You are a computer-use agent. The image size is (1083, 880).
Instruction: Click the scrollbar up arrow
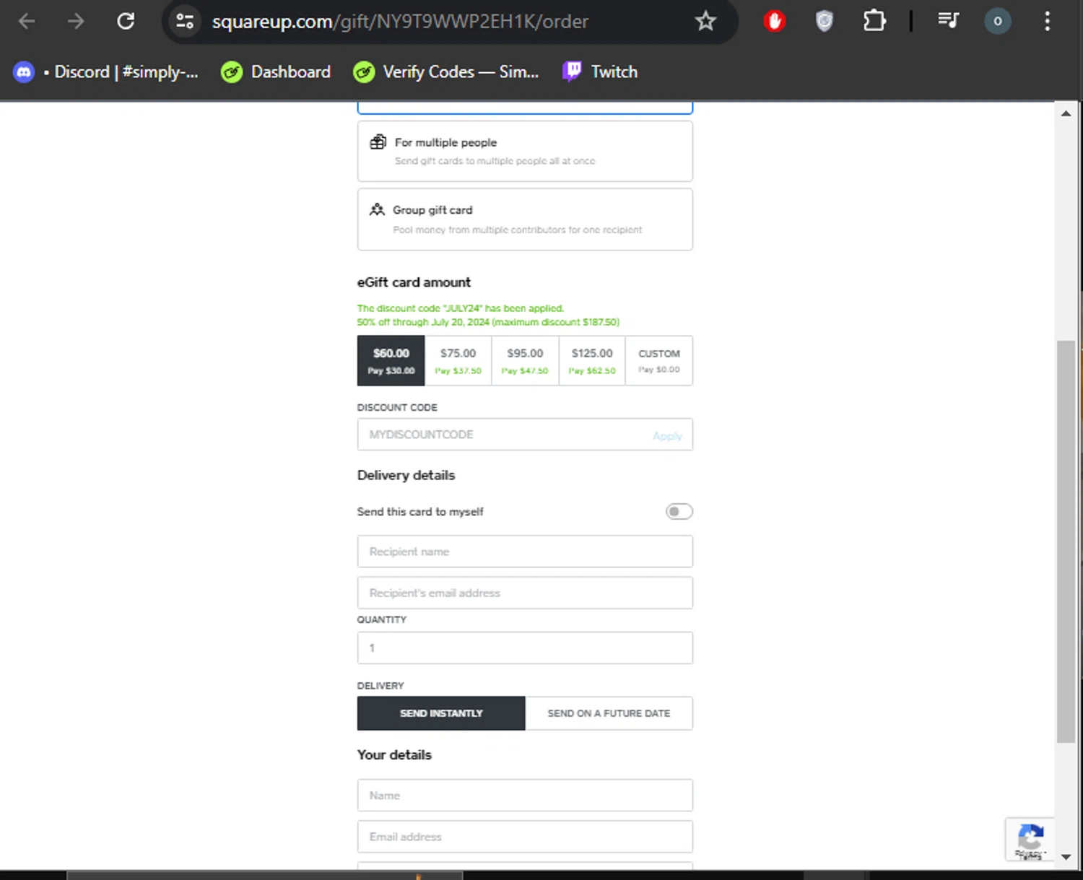tap(1066, 113)
